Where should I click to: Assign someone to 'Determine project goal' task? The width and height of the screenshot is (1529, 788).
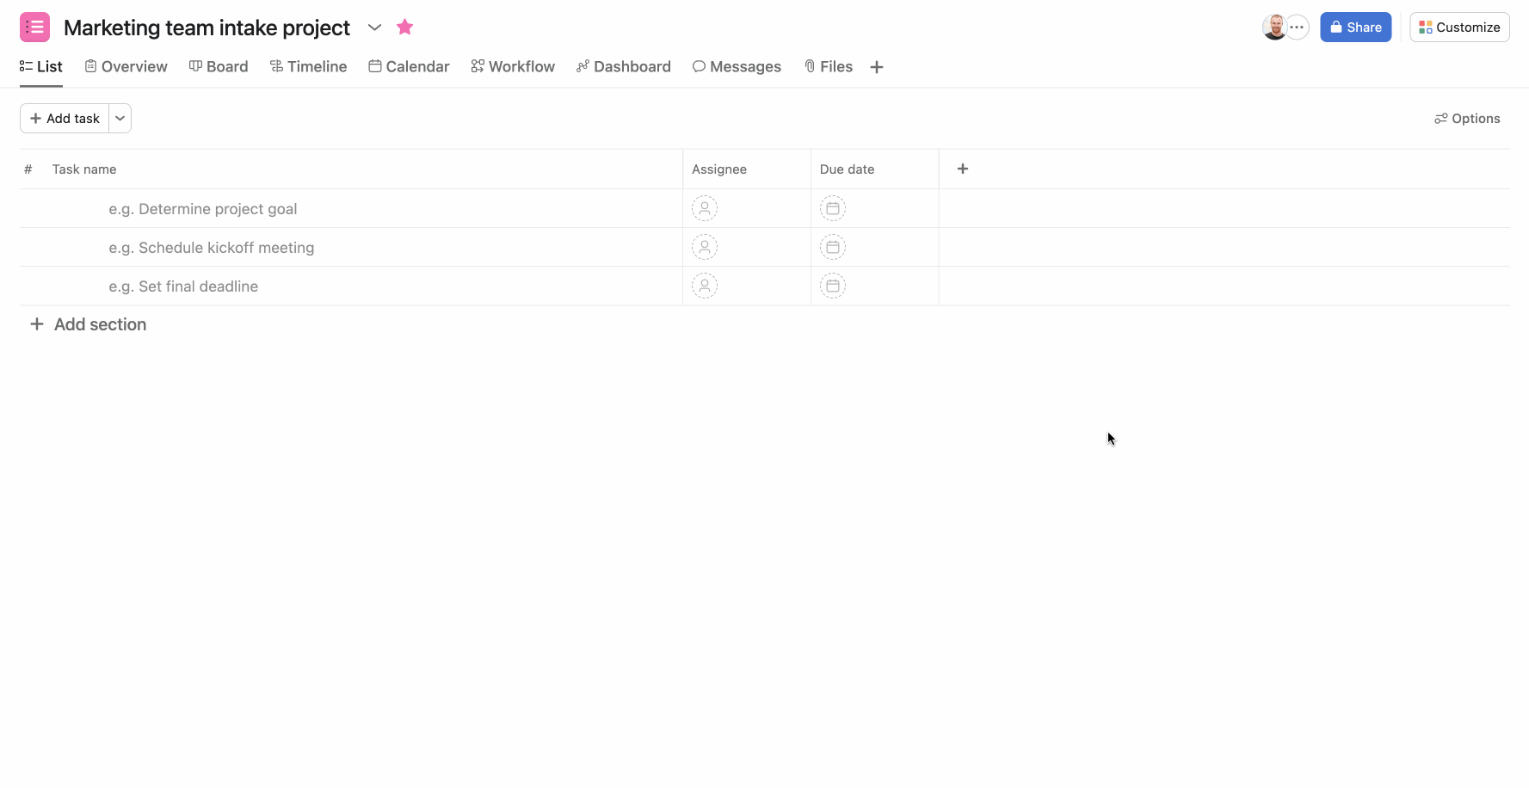[705, 208]
